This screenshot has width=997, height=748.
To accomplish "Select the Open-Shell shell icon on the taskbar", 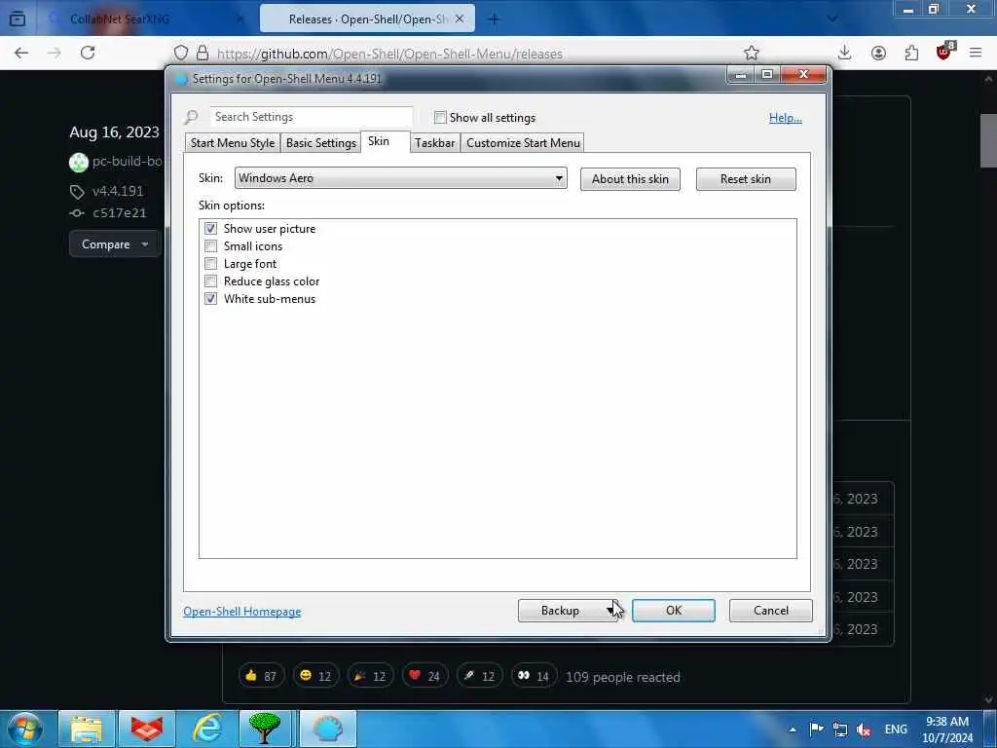I will 327,729.
